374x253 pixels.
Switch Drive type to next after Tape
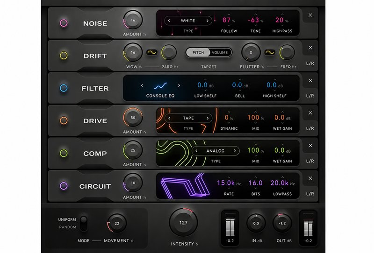tap(208, 118)
